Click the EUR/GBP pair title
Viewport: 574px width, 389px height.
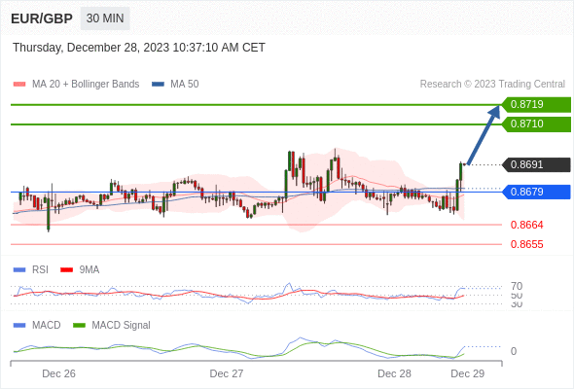pyautogui.click(x=42, y=18)
